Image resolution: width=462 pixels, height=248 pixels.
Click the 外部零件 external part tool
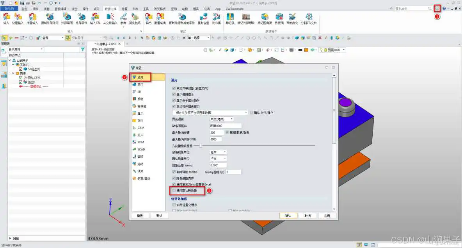tap(81, 18)
